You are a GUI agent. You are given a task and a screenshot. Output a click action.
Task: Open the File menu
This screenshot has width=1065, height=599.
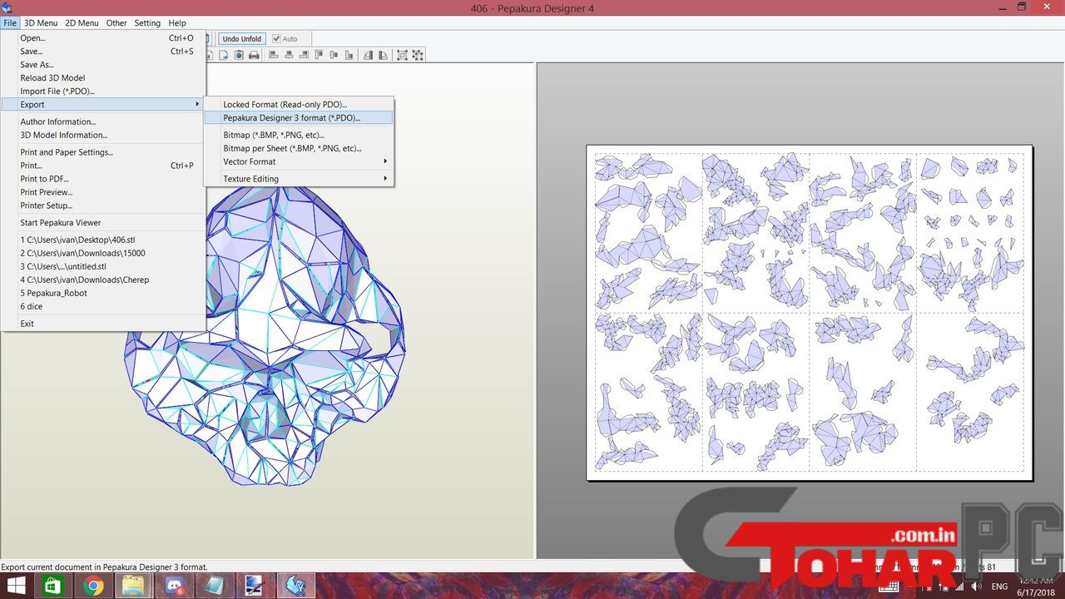pyautogui.click(x=10, y=23)
